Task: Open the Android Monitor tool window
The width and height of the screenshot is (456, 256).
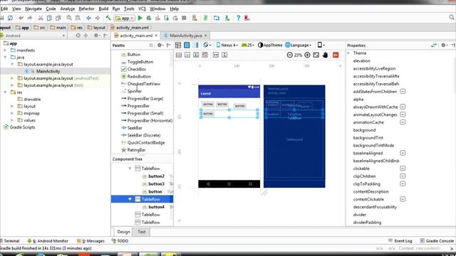Action: click(48, 241)
